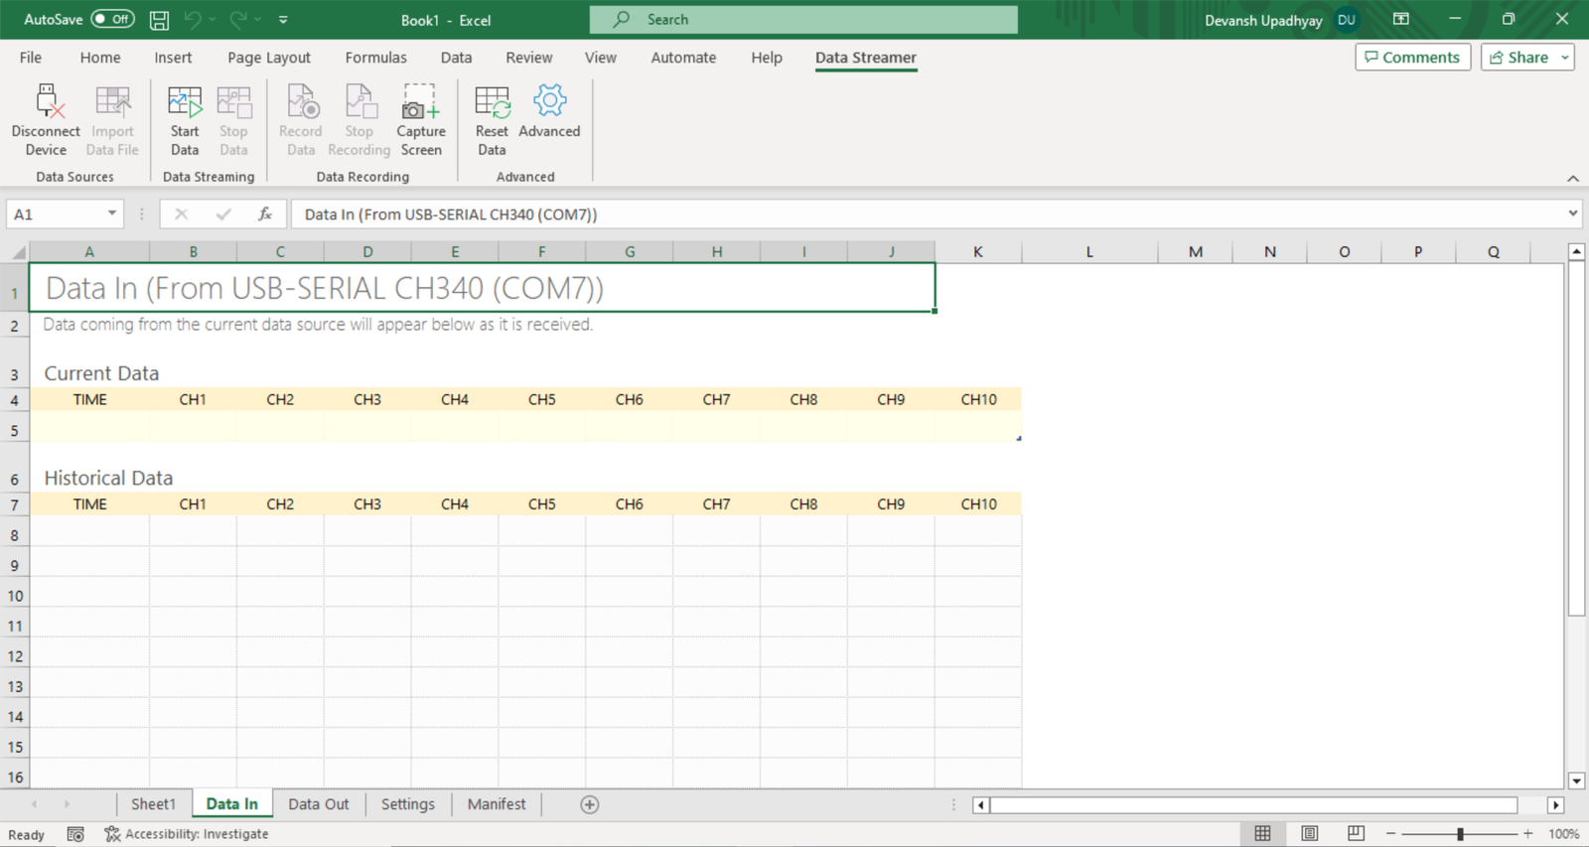Select row header 10
1589x847 pixels.
point(15,596)
